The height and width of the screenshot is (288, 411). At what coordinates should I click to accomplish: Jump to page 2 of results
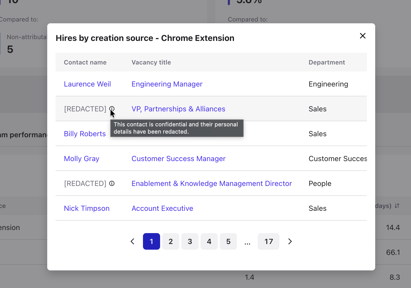coord(170,241)
